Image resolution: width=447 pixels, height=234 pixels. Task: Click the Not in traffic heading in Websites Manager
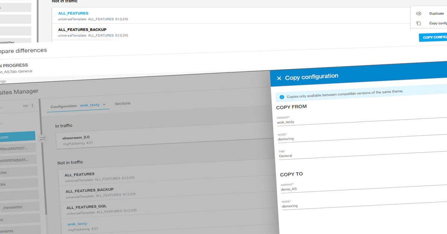[x=70, y=162]
